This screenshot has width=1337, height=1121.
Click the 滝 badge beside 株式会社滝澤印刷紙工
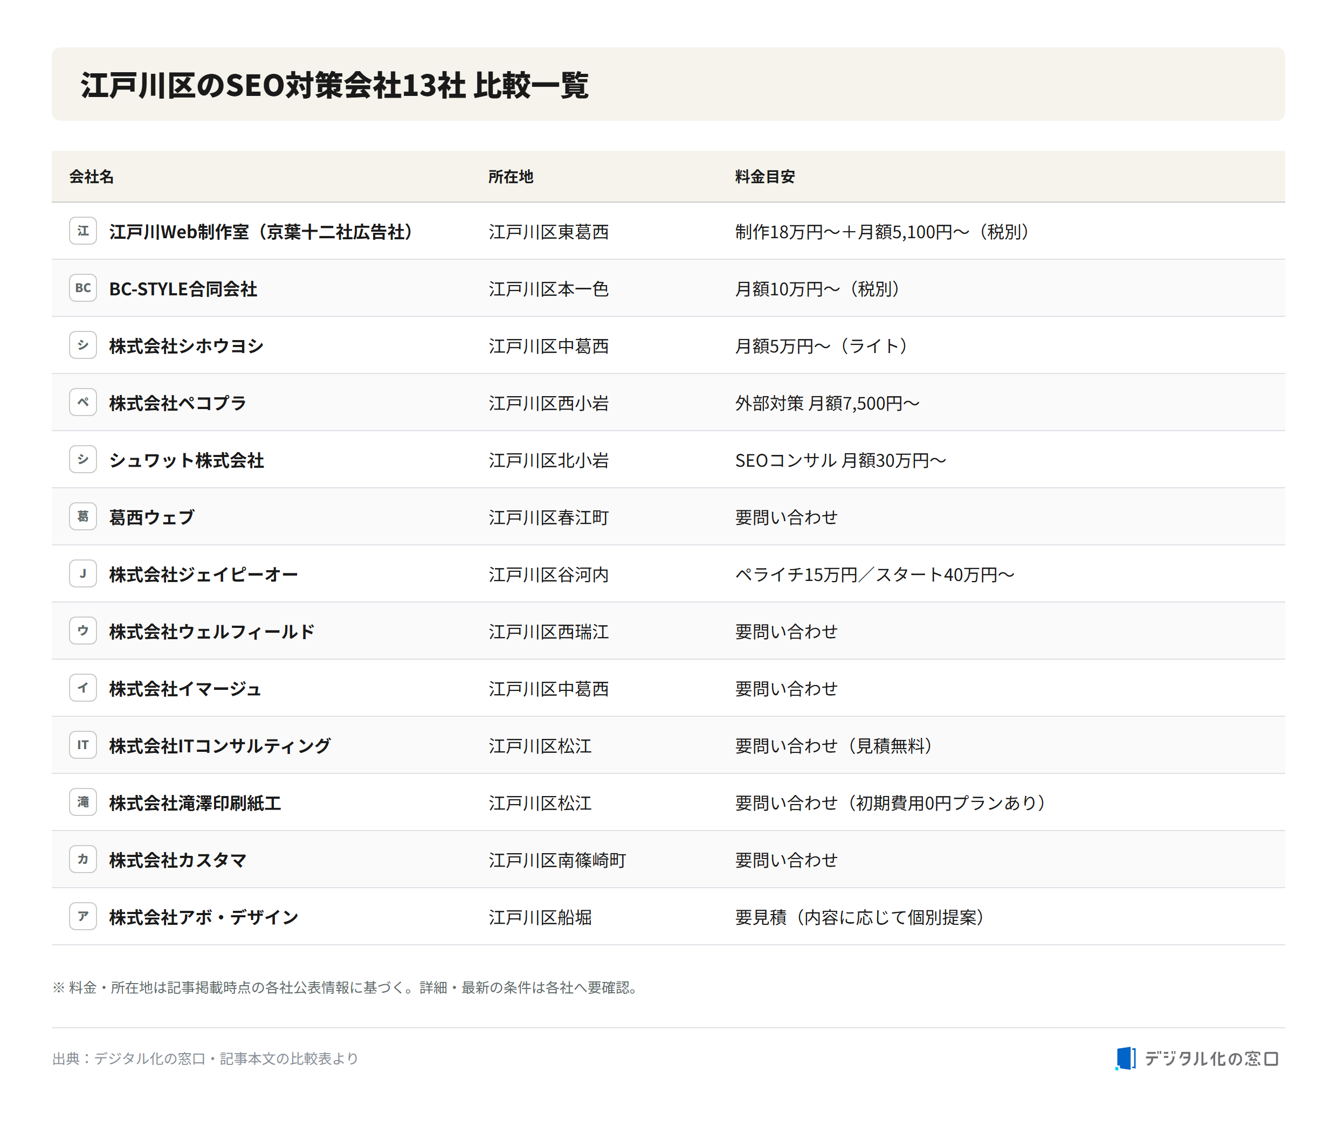pos(83,802)
